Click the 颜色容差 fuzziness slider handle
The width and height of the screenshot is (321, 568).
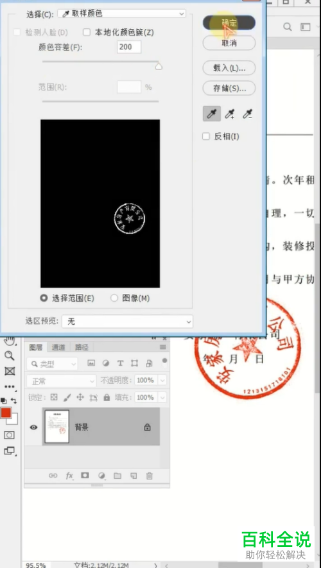pyautogui.click(x=159, y=66)
